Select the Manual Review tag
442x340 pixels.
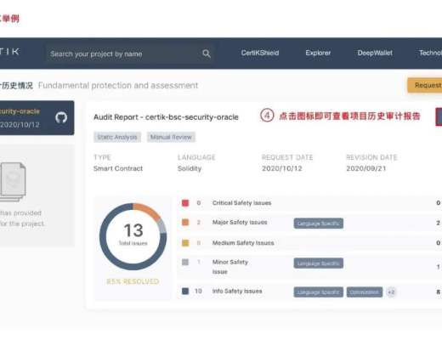(x=171, y=137)
